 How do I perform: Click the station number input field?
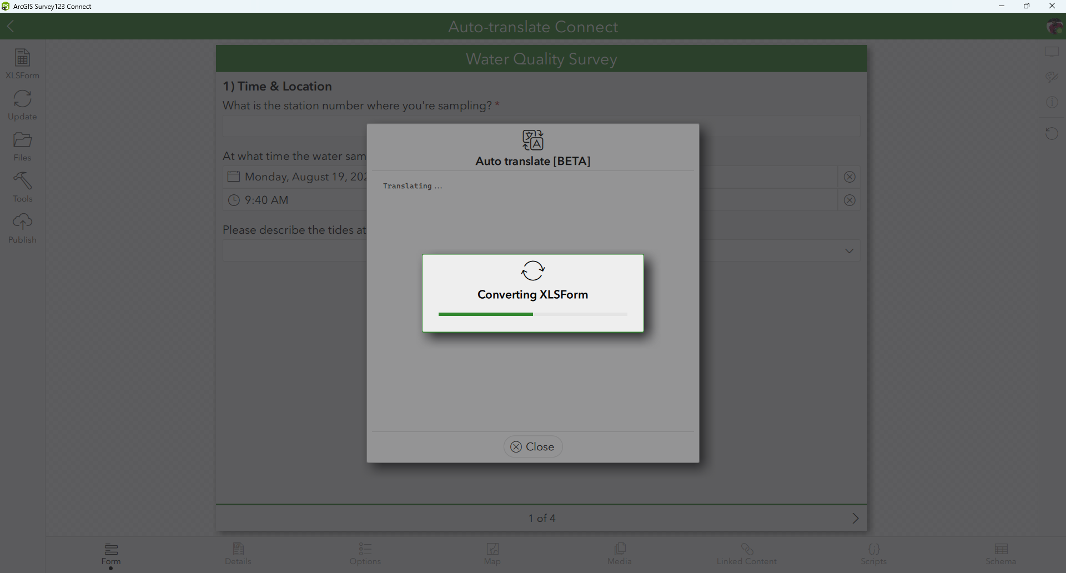coord(541,126)
